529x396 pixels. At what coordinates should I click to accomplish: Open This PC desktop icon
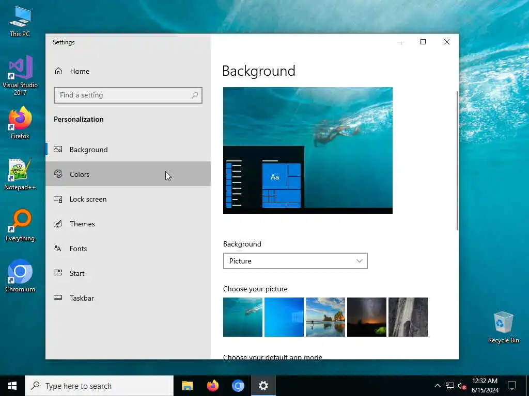[20, 21]
